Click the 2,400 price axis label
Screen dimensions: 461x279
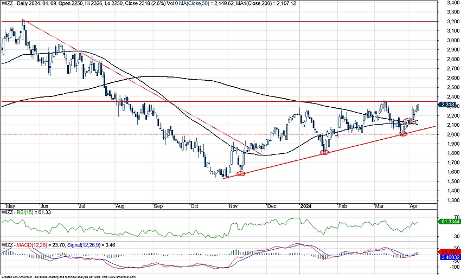point(453,96)
